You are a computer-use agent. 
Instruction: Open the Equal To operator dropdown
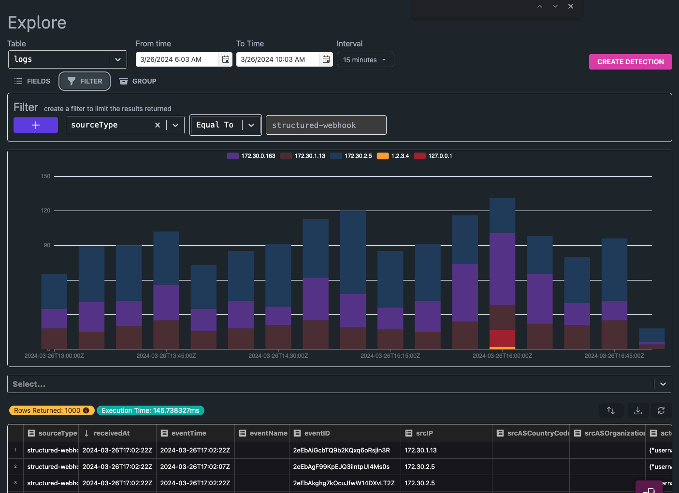251,125
